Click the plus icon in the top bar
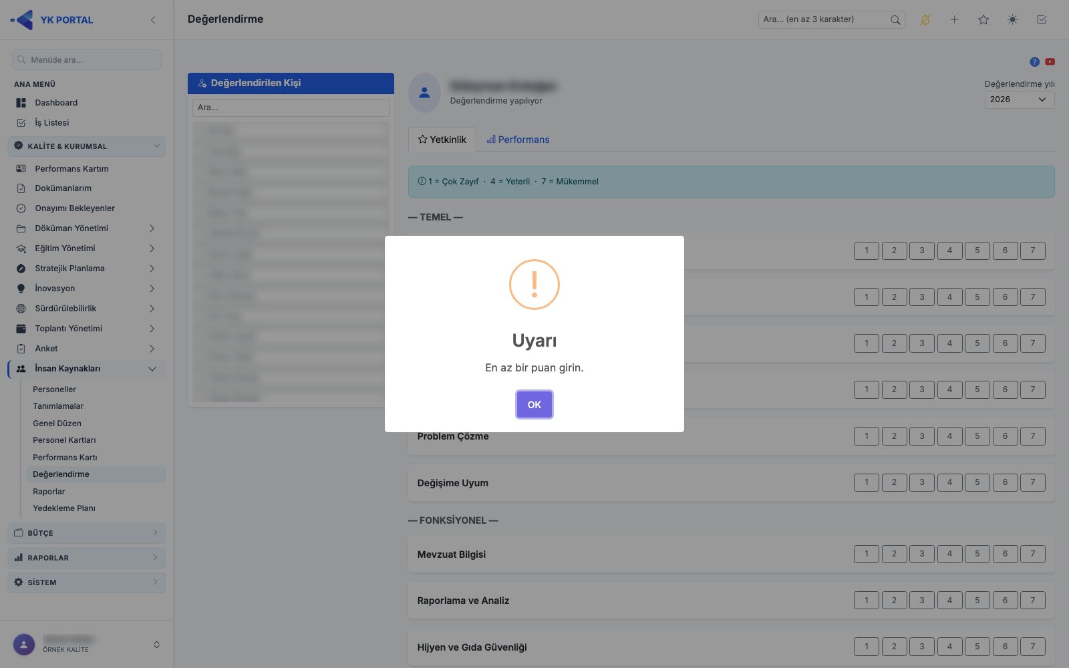The width and height of the screenshot is (1069, 668). (954, 20)
